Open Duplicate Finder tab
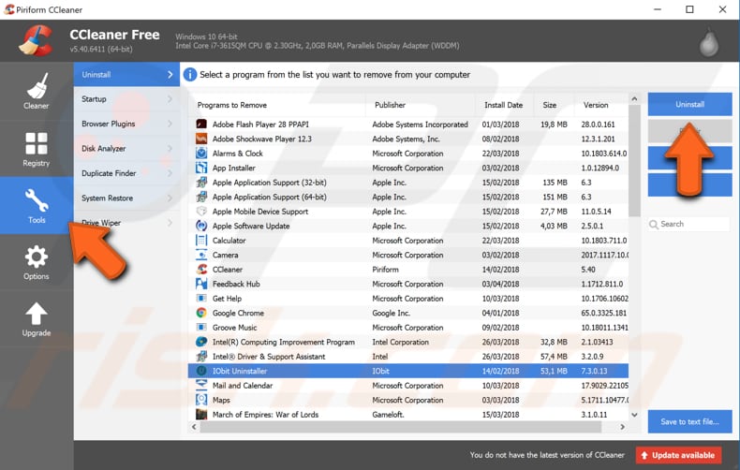This screenshot has height=470, width=740. (x=126, y=173)
